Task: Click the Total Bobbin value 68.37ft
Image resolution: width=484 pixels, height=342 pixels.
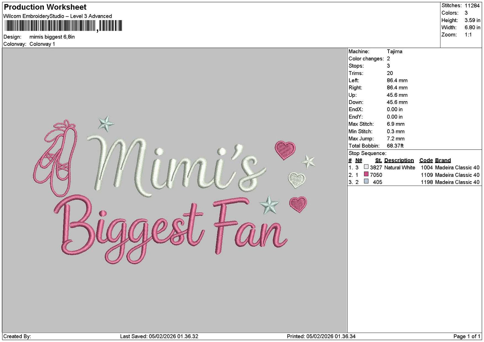Action: click(395, 146)
